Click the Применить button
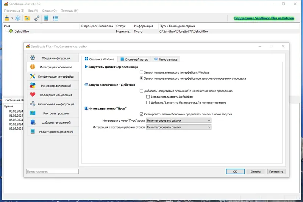Screen dimensions: 303x202 coord(276,171)
